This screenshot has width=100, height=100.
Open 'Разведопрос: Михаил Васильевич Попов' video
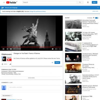coord(90,55)
